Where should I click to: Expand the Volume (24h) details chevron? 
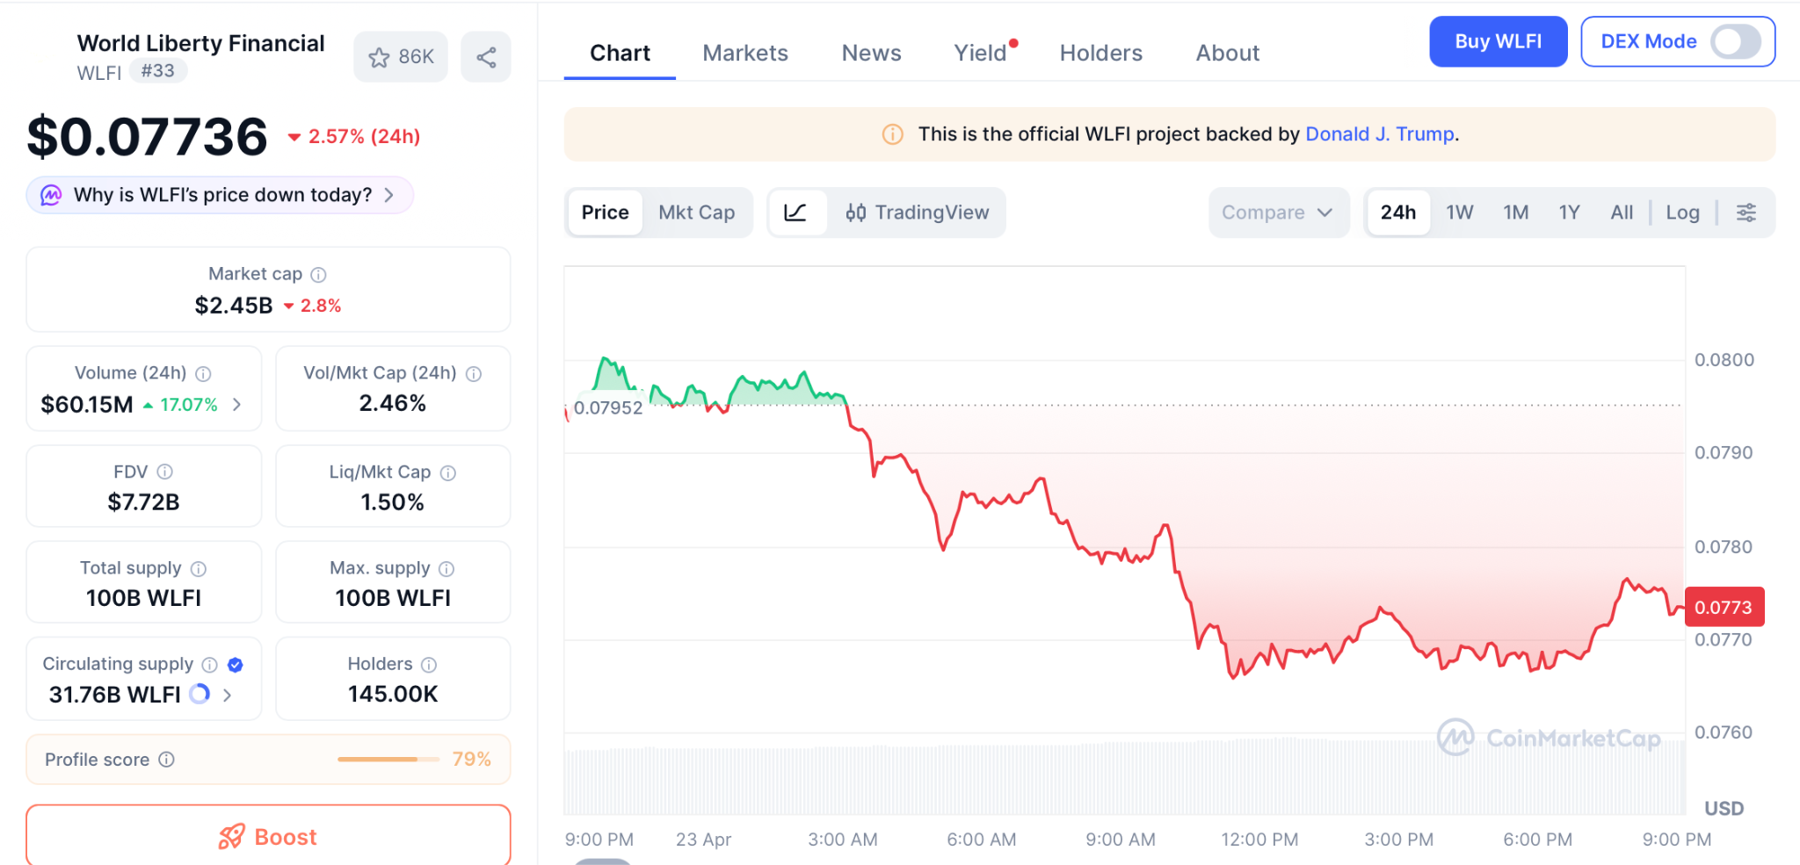click(237, 405)
